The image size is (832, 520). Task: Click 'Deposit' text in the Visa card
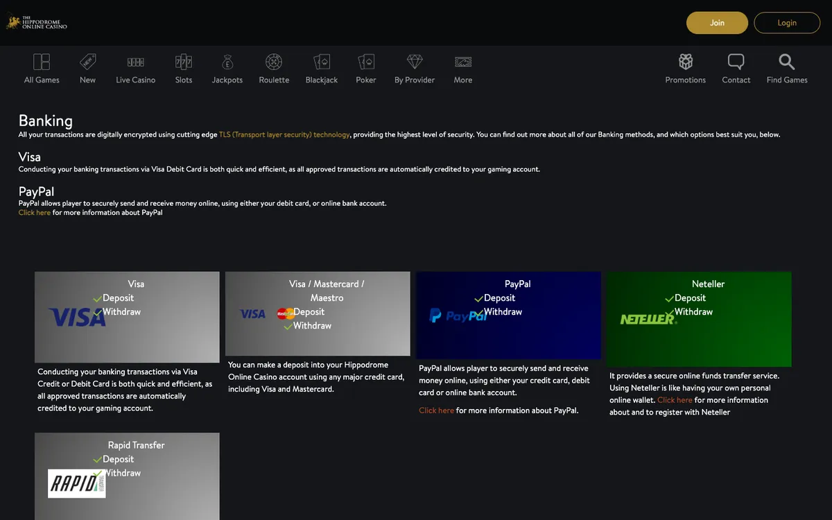(x=118, y=298)
